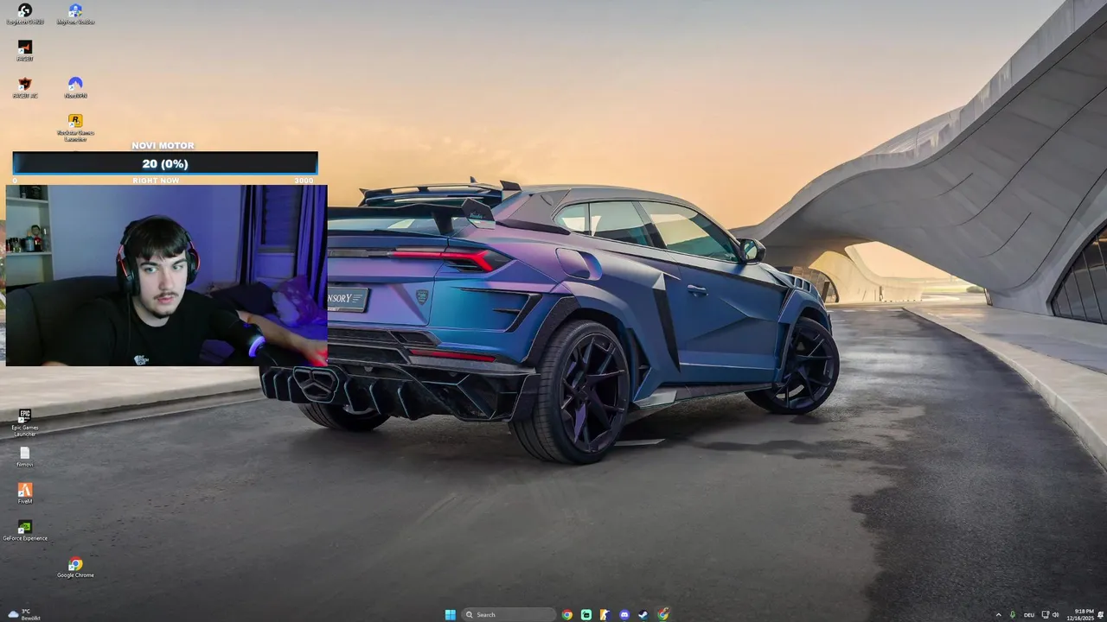The height and width of the screenshot is (622, 1107).
Task: Open the notification bell in the taskbar
Action: click(1101, 615)
